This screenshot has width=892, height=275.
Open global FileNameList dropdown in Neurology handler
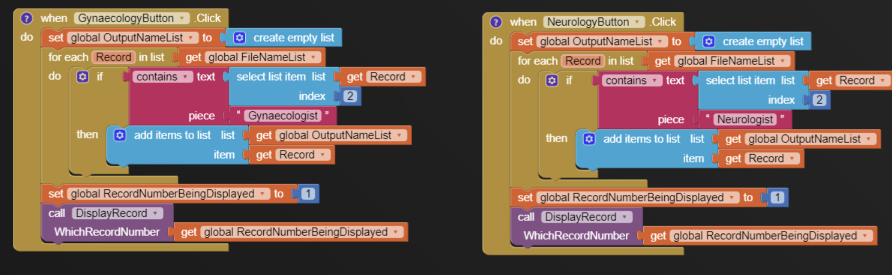click(782, 61)
